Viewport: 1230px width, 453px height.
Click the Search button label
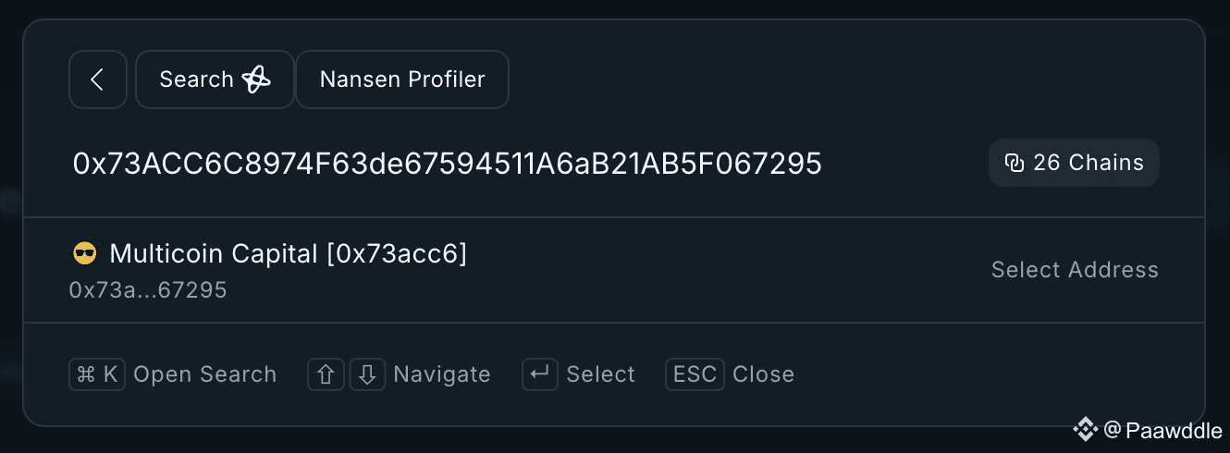pyautogui.click(x=196, y=80)
